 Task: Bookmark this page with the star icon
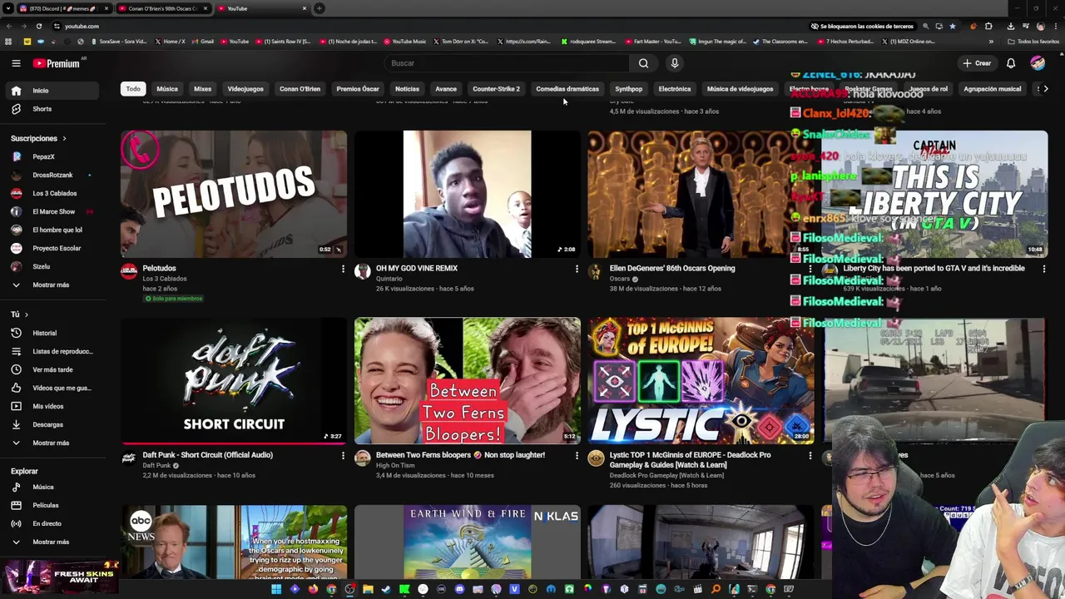pyautogui.click(x=953, y=26)
